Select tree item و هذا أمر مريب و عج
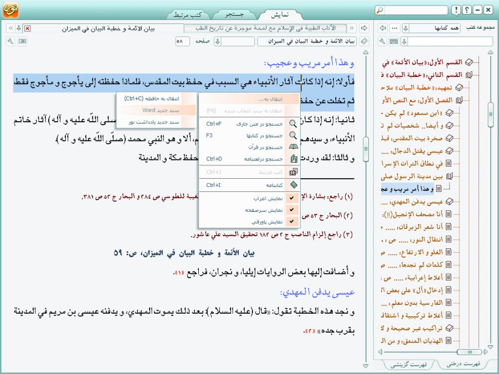 point(408,189)
